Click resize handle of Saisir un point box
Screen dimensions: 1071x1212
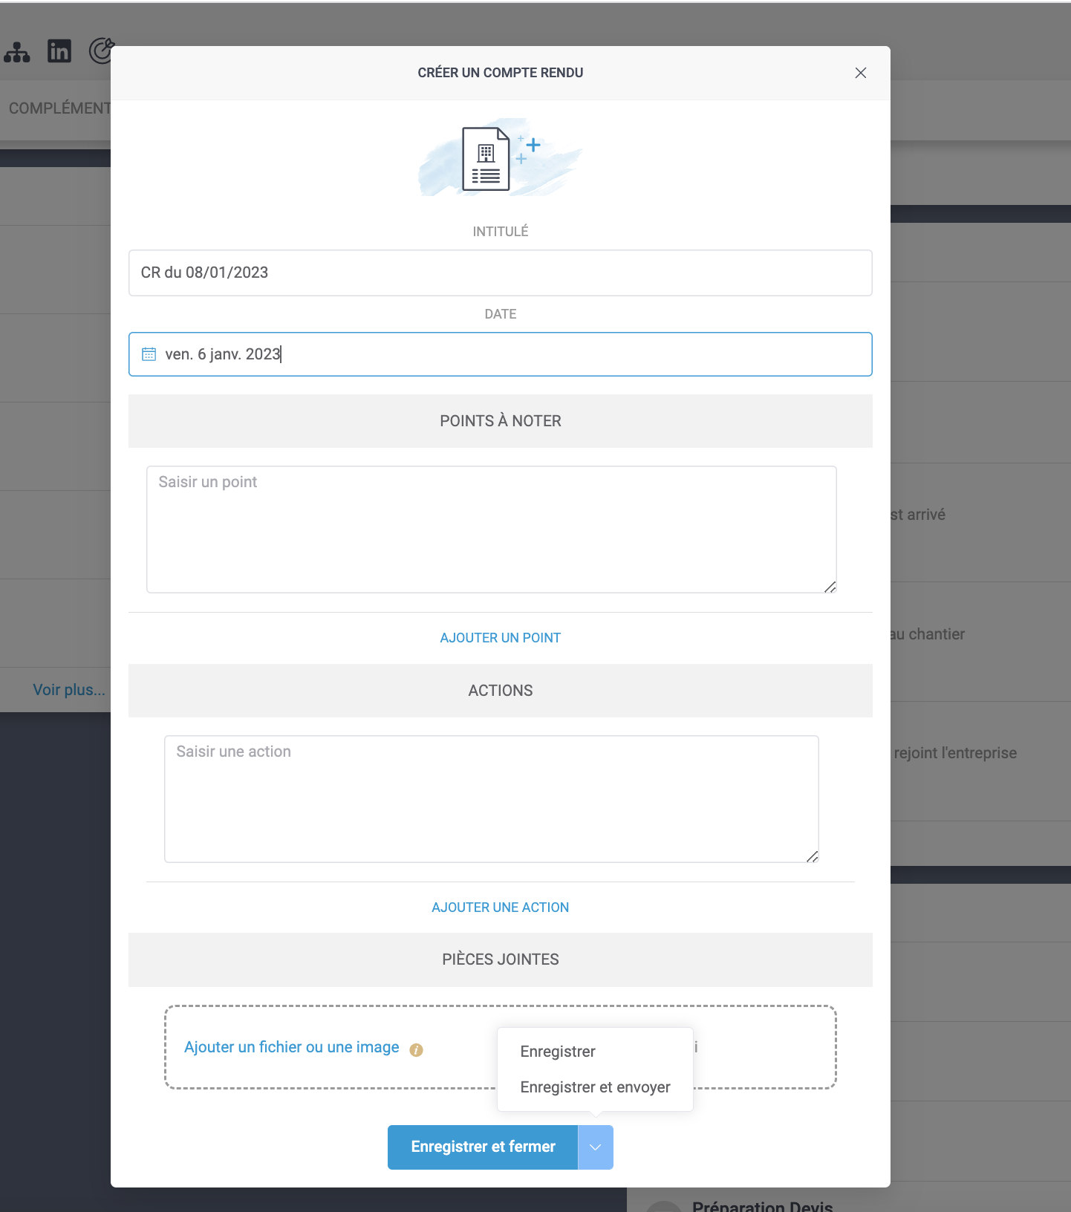pos(830,587)
